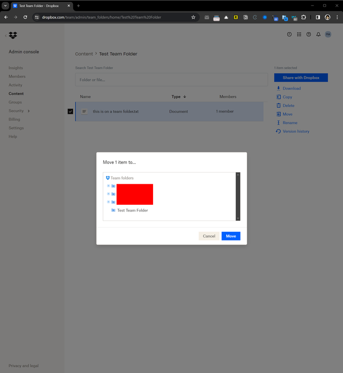This screenshot has width=343, height=373.
Task: Click folder icon beside Test Team Folder
Action: [113, 210]
